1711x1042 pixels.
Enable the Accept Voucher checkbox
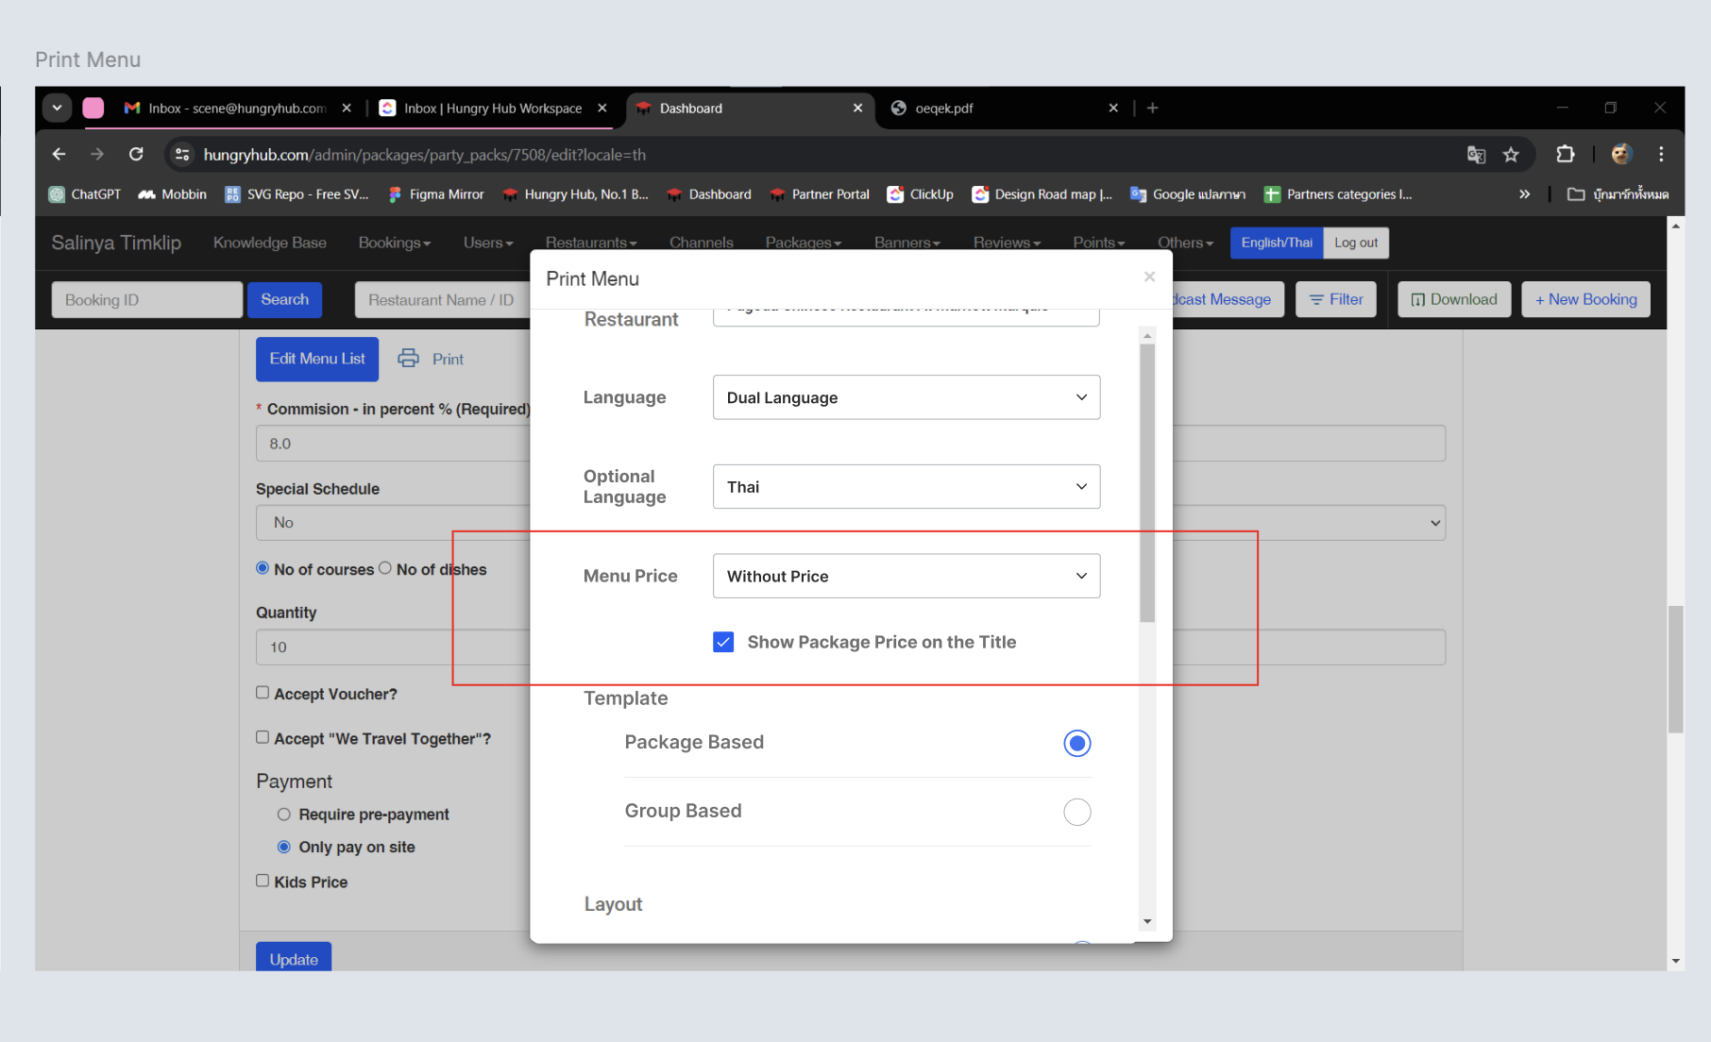pyautogui.click(x=263, y=693)
